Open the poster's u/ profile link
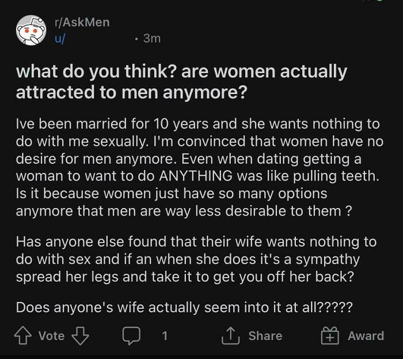The width and height of the screenshot is (403, 359). point(59,38)
